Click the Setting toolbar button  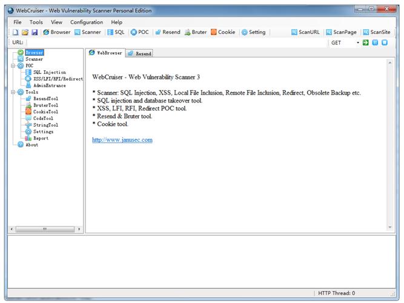(253, 32)
